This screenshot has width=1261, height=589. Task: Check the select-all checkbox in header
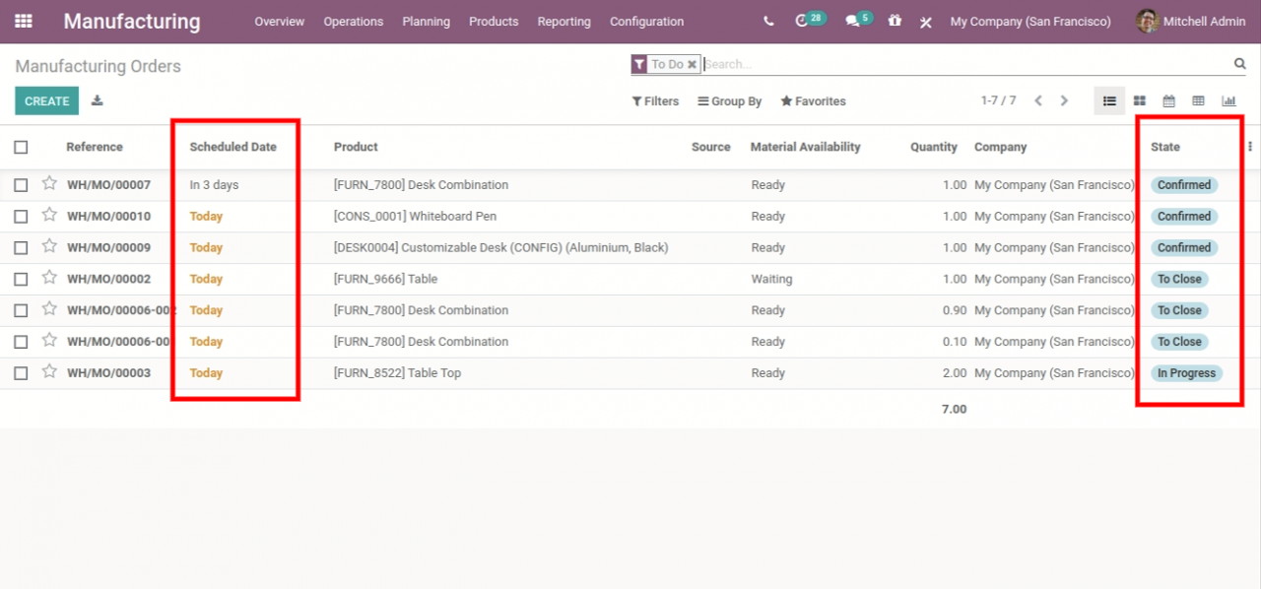tap(21, 146)
